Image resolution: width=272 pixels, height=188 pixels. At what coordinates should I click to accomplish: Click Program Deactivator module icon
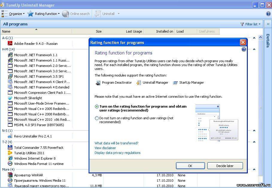tap(98, 83)
